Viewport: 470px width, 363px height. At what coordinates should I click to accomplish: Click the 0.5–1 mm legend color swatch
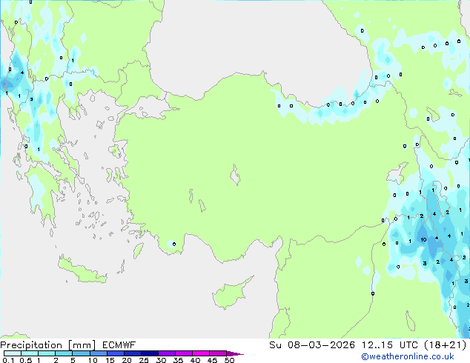pyautogui.click(x=30, y=353)
